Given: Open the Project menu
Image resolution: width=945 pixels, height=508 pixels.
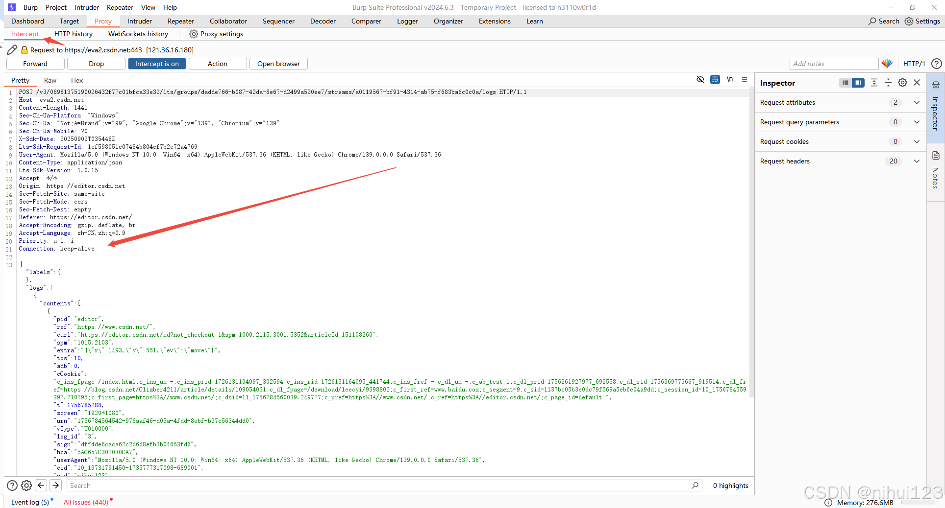Looking at the screenshot, I should click(x=56, y=7).
